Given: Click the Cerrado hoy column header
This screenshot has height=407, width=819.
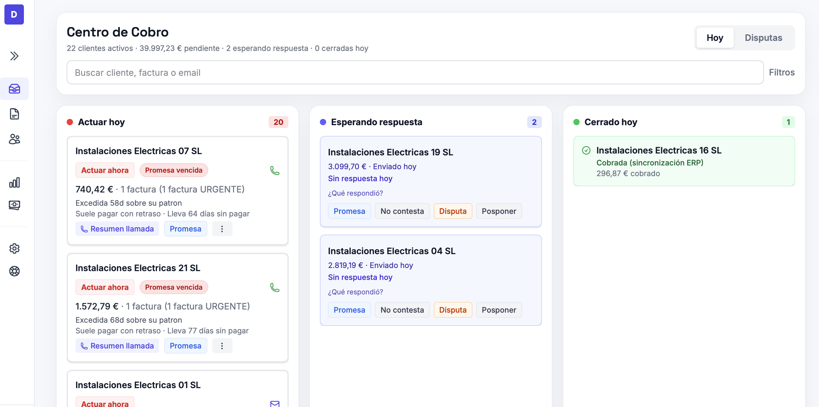Looking at the screenshot, I should click(611, 122).
